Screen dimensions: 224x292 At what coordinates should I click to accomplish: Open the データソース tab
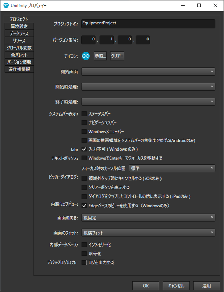point(19,33)
